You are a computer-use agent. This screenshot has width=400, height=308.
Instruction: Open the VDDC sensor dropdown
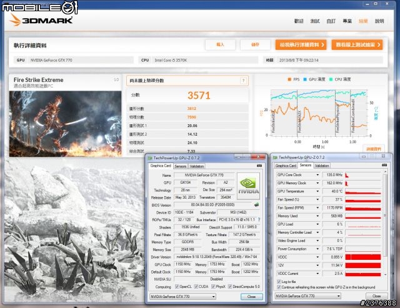click(x=317, y=257)
